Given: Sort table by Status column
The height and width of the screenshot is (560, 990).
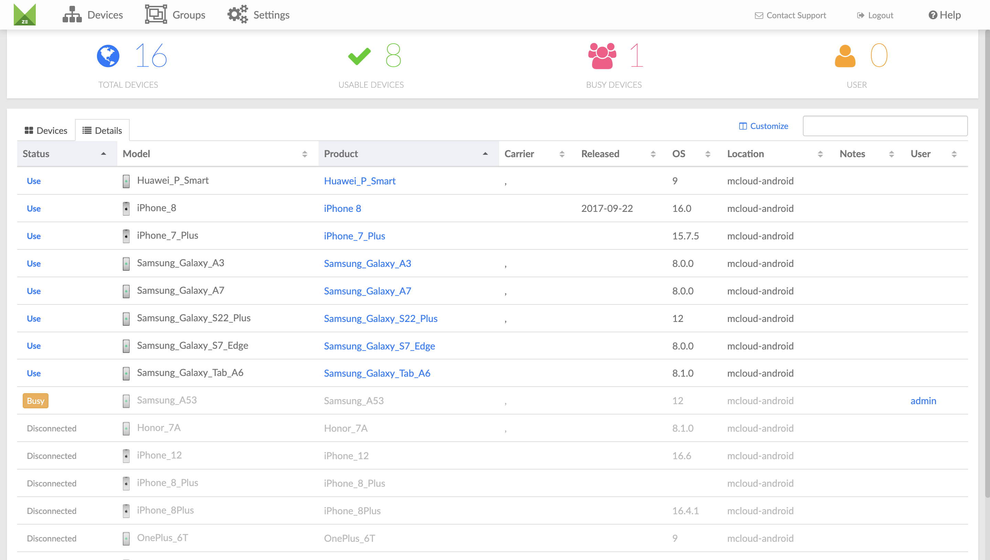Looking at the screenshot, I should (67, 154).
